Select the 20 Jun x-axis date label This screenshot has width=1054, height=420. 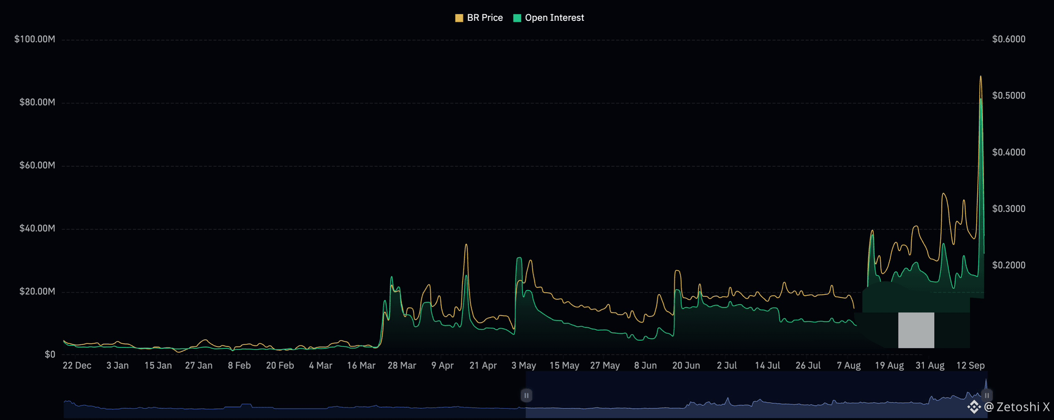pos(686,365)
